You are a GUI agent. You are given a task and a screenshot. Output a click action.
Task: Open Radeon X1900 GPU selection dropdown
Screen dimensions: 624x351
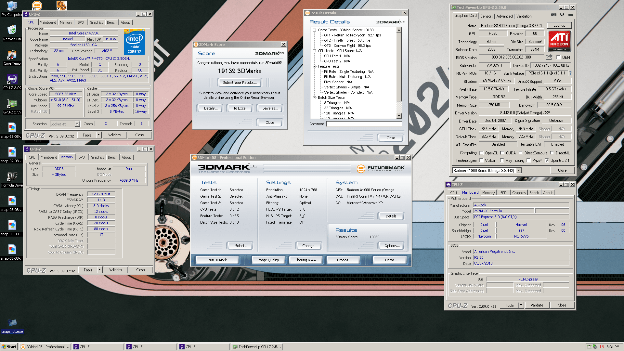[x=519, y=171]
